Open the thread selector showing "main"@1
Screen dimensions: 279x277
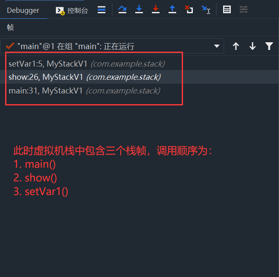pos(112,46)
